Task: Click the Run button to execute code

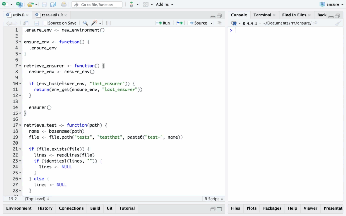Action: coord(163,23)
